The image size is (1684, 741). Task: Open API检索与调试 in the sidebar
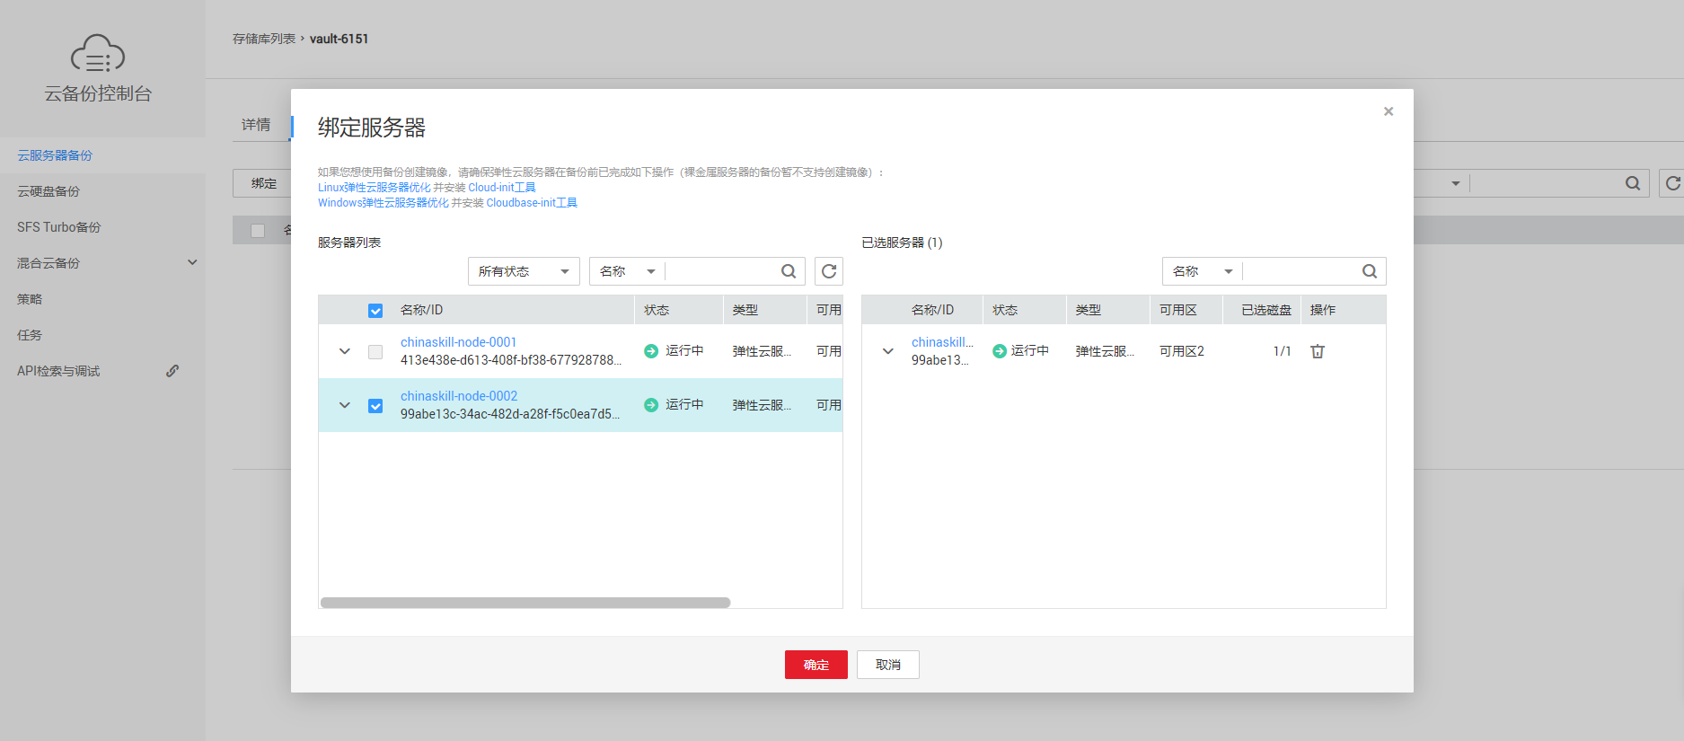tap(58, 371)
